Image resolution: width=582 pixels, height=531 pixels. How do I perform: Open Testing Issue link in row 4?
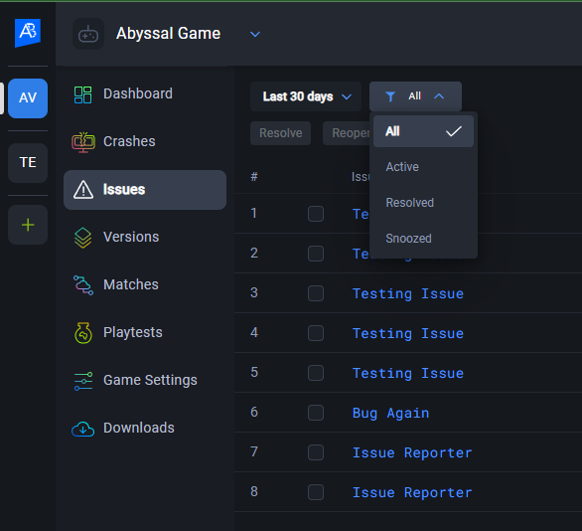click(408, 334)
